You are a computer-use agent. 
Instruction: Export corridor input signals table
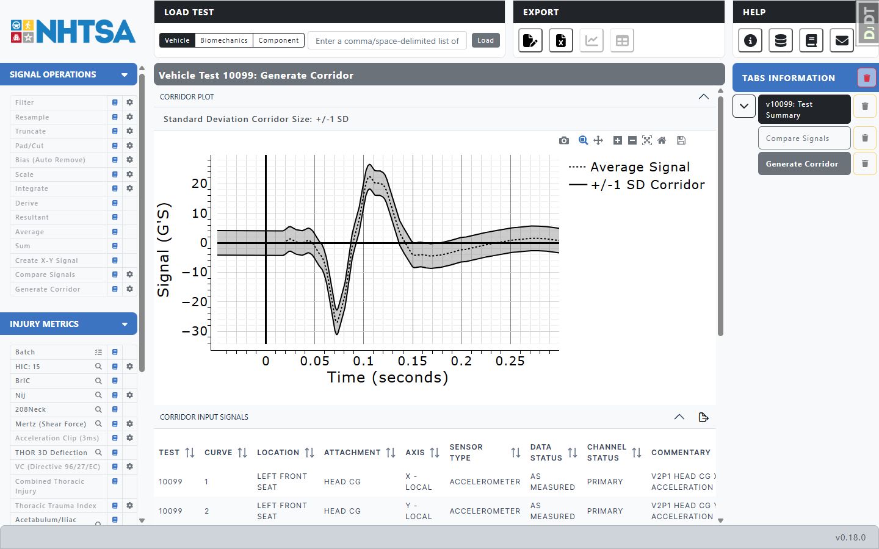(703, 417)
